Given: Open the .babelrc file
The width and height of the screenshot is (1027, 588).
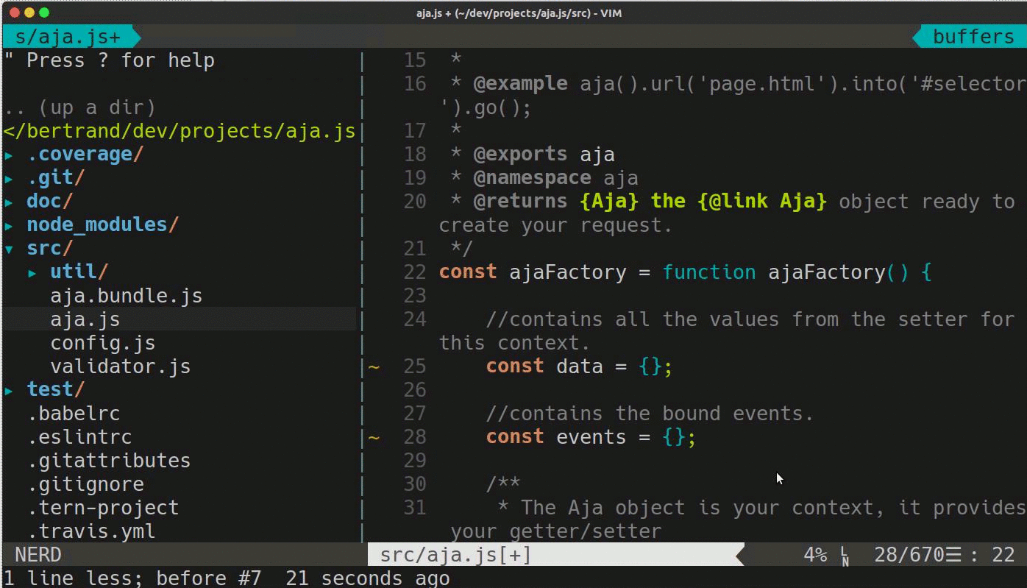Looking at the screenshot, I should click(74, 414).
